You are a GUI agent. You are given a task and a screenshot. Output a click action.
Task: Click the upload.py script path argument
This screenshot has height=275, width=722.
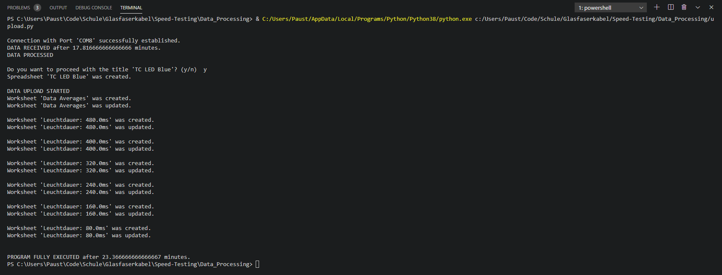click(x=594, y=19)
